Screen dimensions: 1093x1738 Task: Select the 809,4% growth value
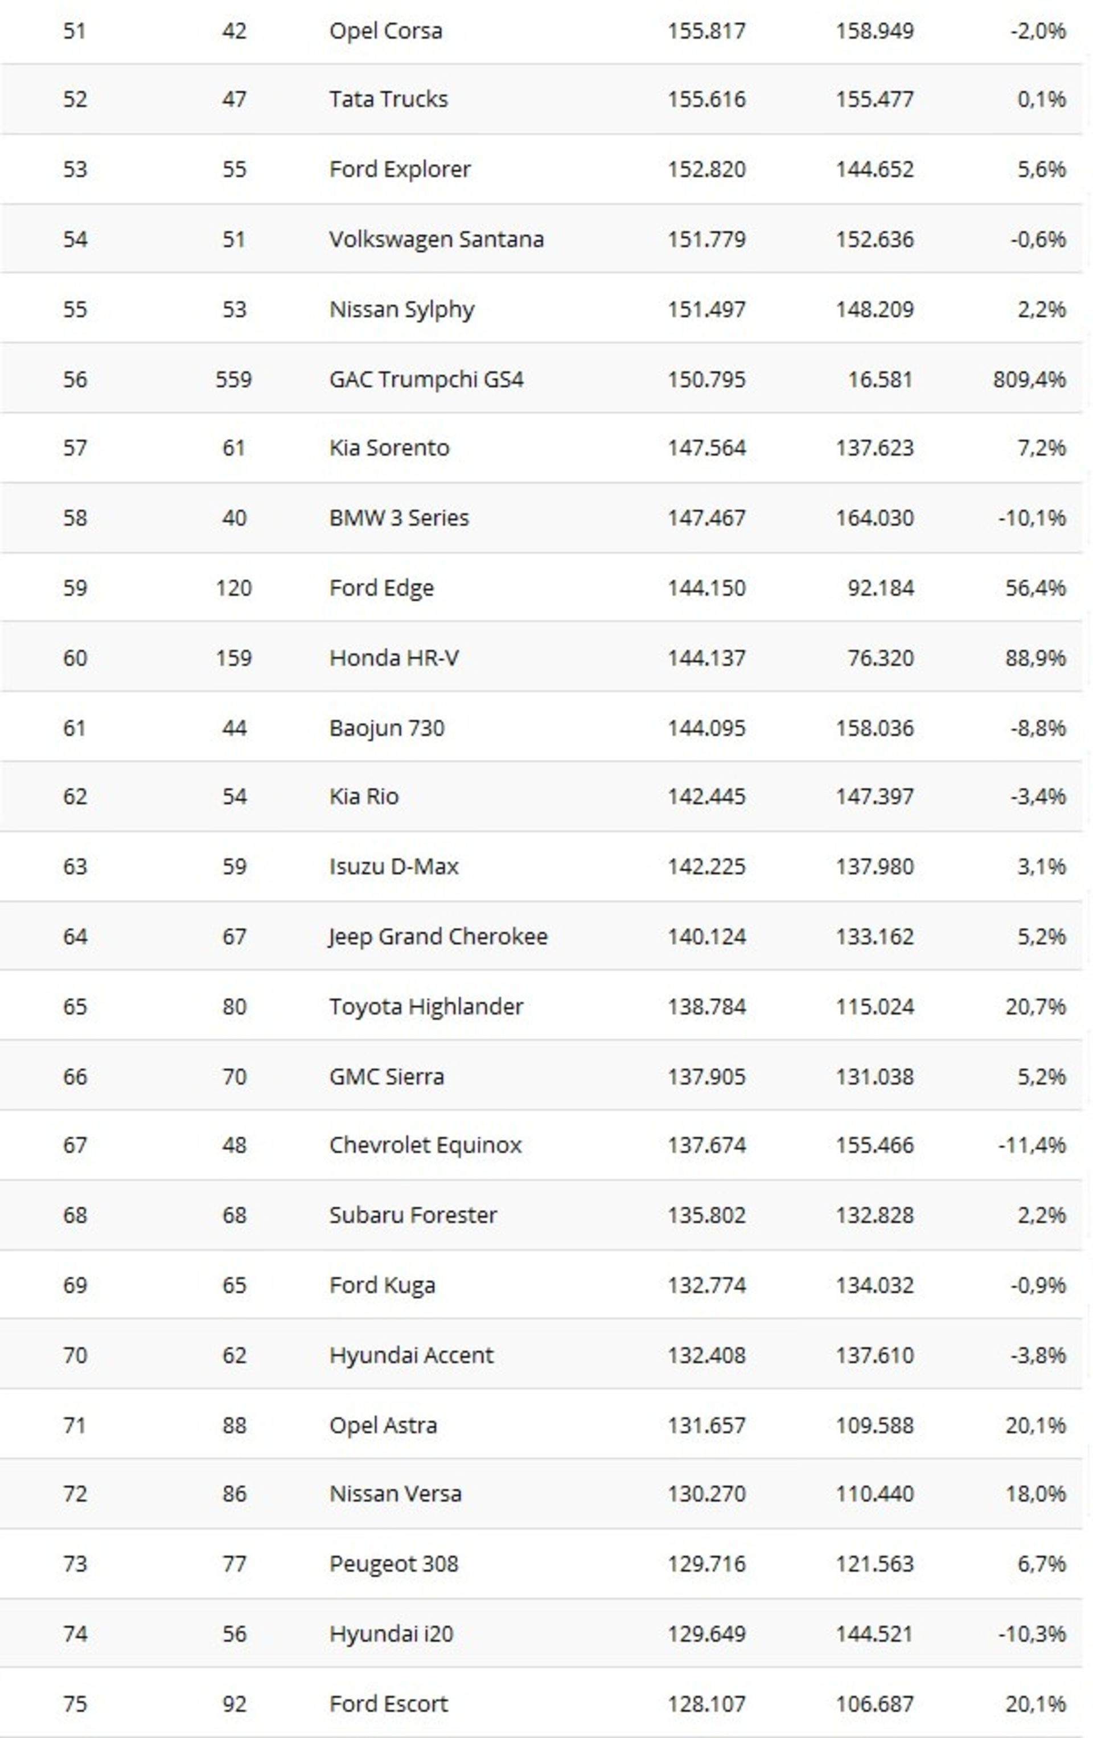(x=1028, y=379)
